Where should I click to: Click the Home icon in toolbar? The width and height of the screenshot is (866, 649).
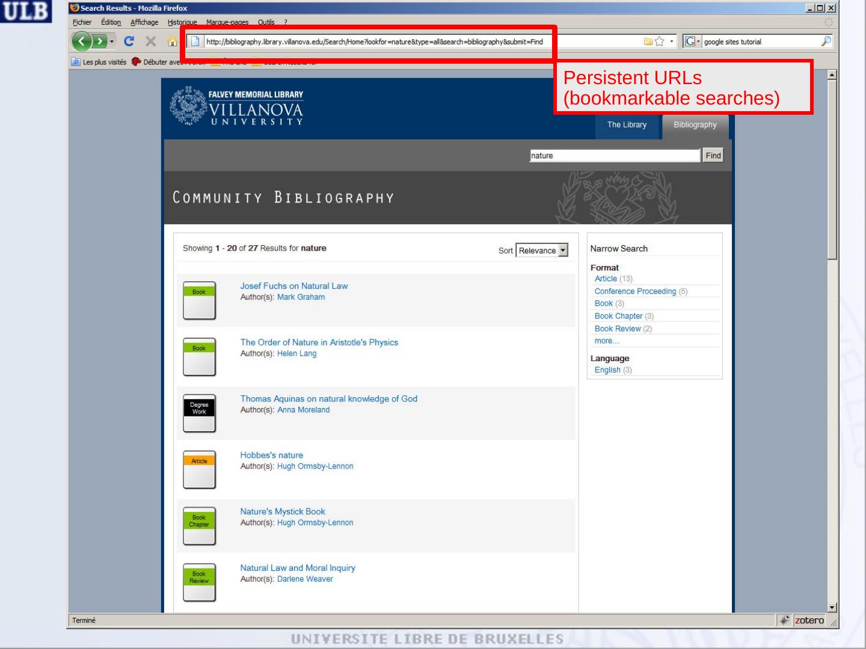(172, 41)
